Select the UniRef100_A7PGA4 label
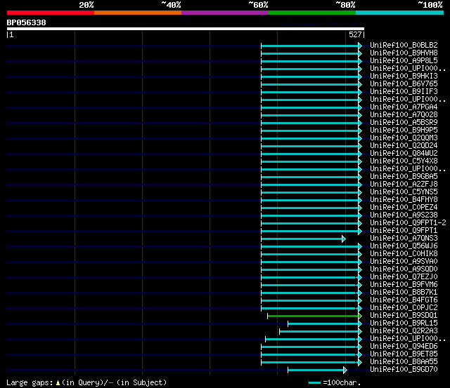The width and height of the screenshot is (450, 388). pyautogui.click(x=404, y=107)
